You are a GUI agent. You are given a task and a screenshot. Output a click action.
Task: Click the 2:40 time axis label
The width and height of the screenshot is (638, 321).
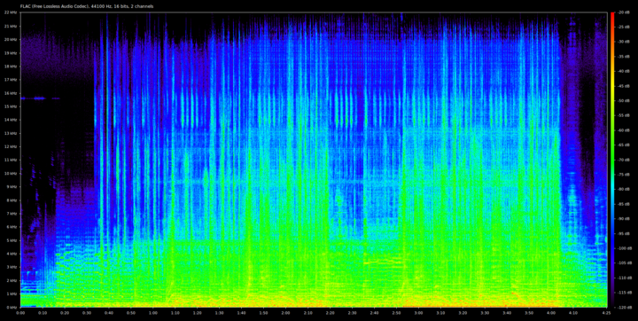point(374,313)
